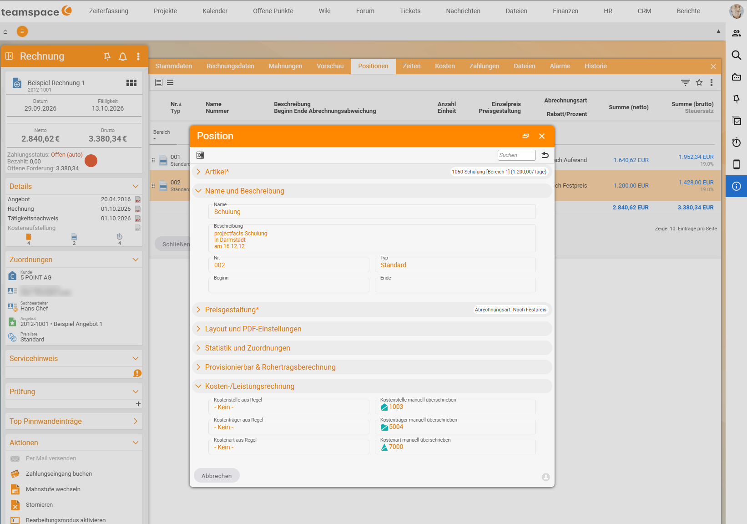747x524 pixels.
Task: Switch to the Stammdaten tab
Action: 174,66
